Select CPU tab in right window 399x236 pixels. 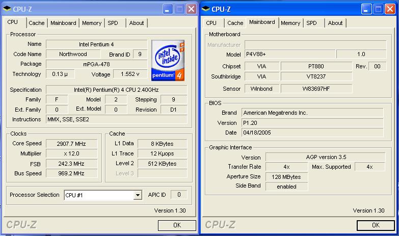[x=211, y=23]
